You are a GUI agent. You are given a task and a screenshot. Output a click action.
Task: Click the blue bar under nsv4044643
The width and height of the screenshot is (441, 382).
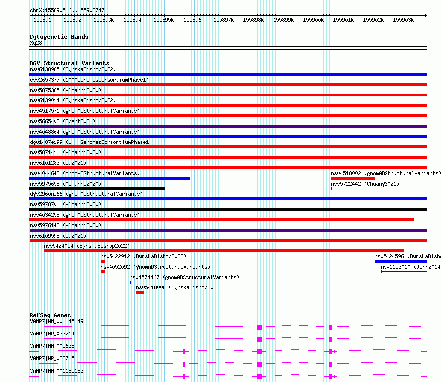click(x=110, y=178)
